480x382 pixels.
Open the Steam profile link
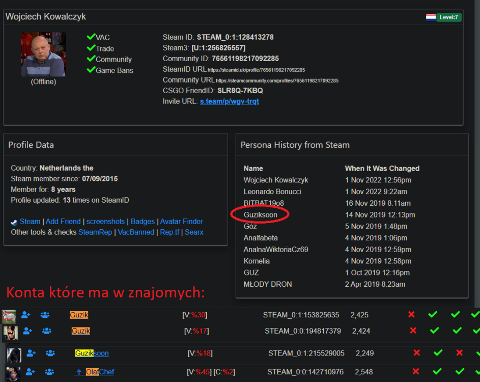click(30, 222)
